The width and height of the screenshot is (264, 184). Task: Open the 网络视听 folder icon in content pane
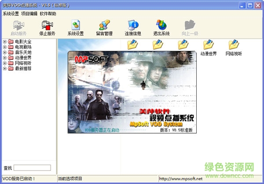click(x=234, y=44)
